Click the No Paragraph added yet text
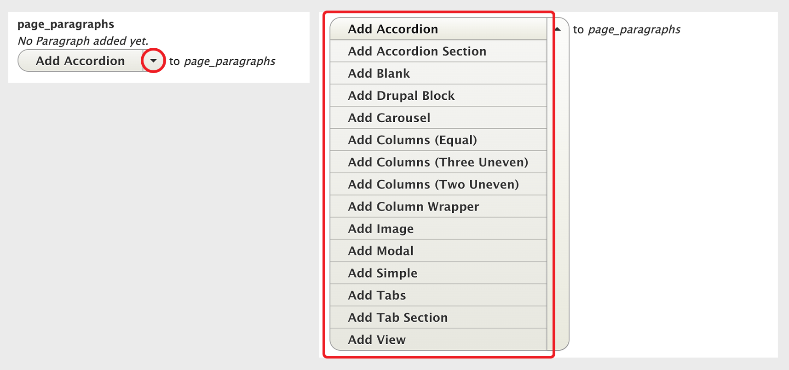 point(83,41)
